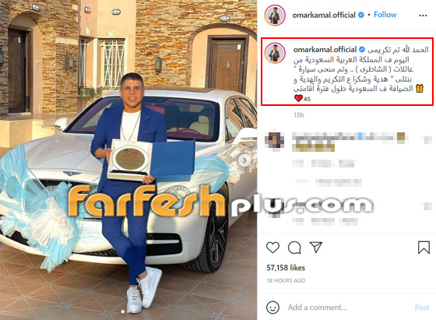
Task: Like the post with the heart icon
Action: click(272, 248)
